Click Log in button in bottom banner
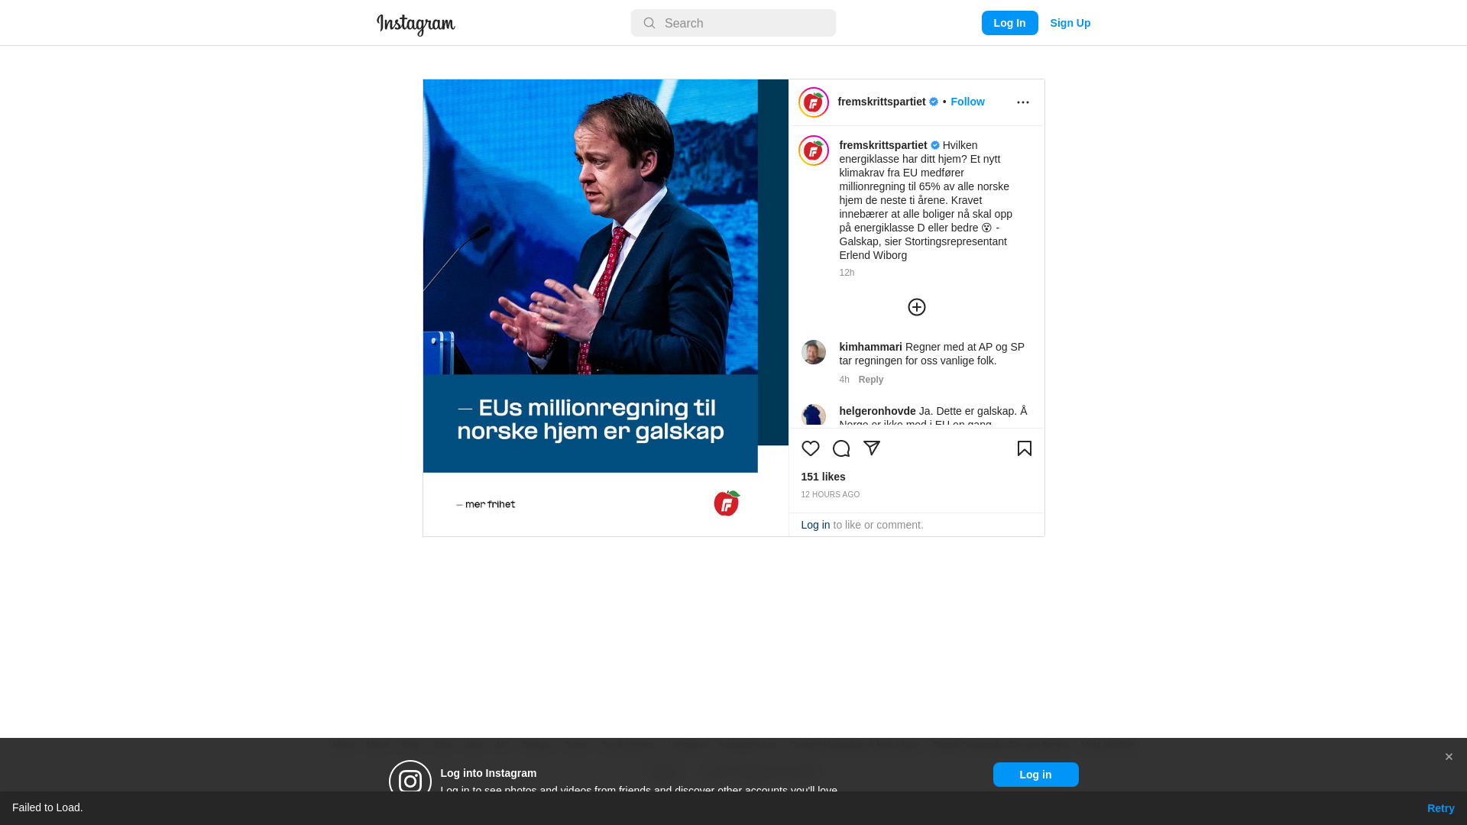The image size is (1467, 825). 1036,775
